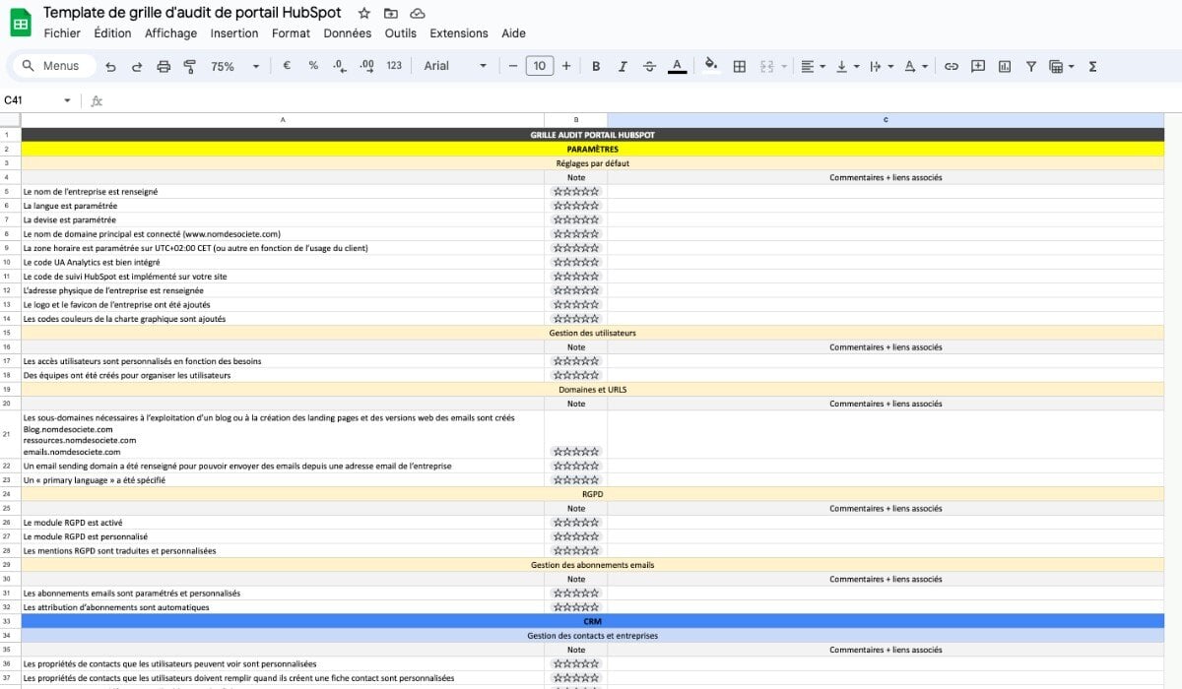Insert a chart icon
The height and width of the screenshot is (689, 1182).
(x=1005, y=66)
